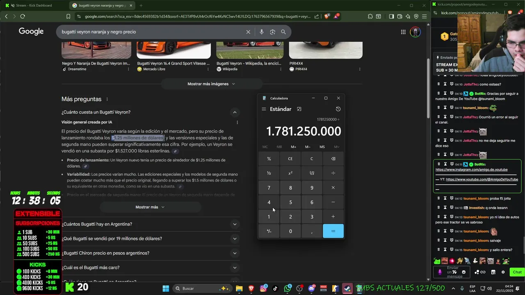Image resolution: width=525 pixels, height=295 pixels.
Task: Click the divide key on Calculator
Action: (x=333, y=173)
